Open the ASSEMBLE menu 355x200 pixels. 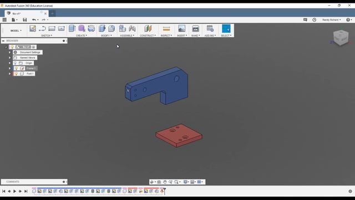tap(127, 36)
